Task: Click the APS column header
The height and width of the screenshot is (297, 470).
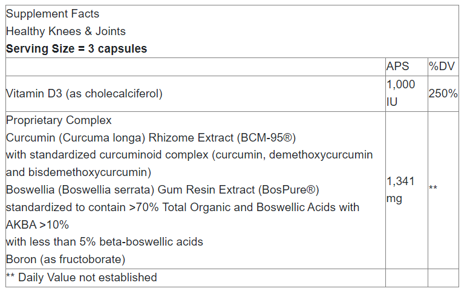Action: click(x=397, y=67)
